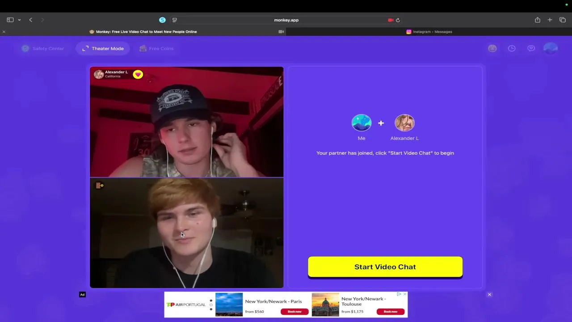Open my profile avatar at the top right

(551, 48)
